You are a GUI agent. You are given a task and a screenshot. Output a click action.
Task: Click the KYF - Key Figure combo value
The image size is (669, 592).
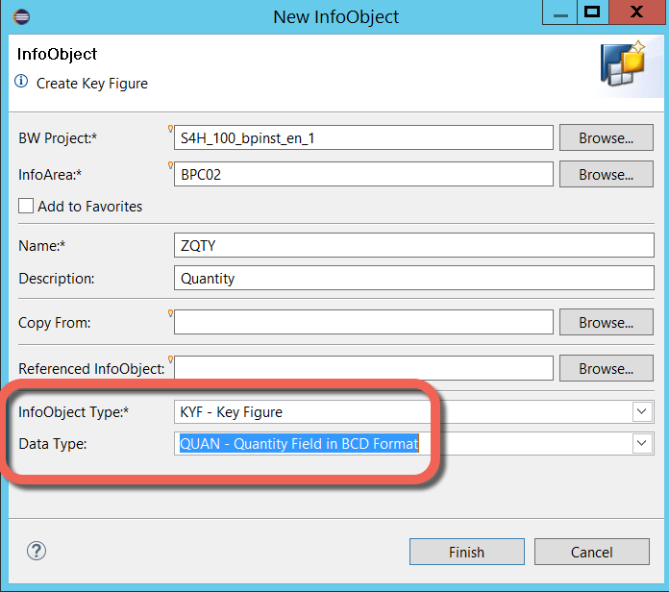click(231, 412)
